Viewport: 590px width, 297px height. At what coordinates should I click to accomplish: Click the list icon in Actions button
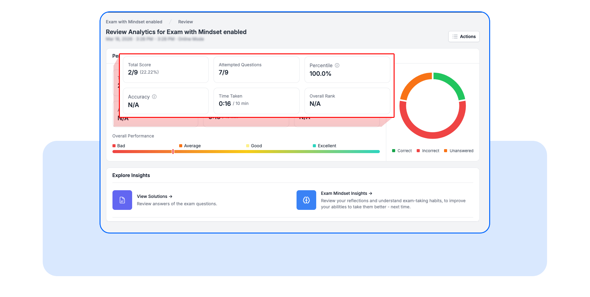point(455,37)
